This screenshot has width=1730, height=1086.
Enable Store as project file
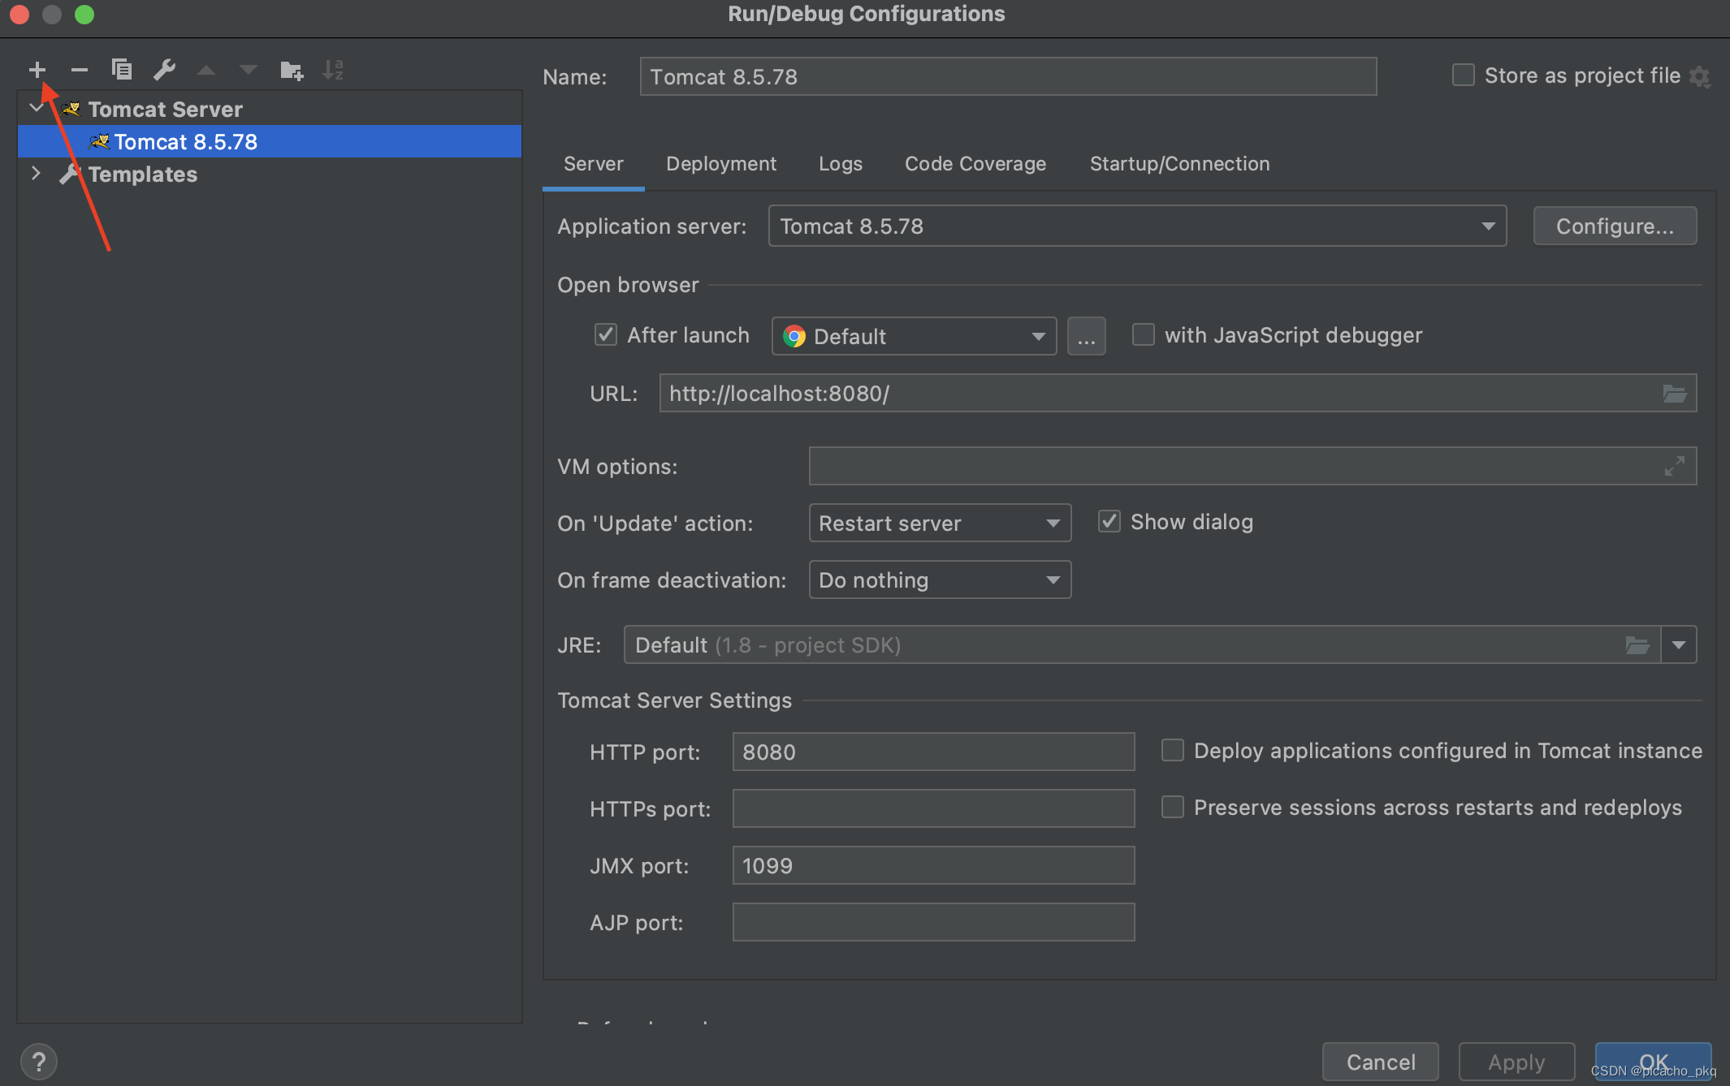(x=1463, y=75)
